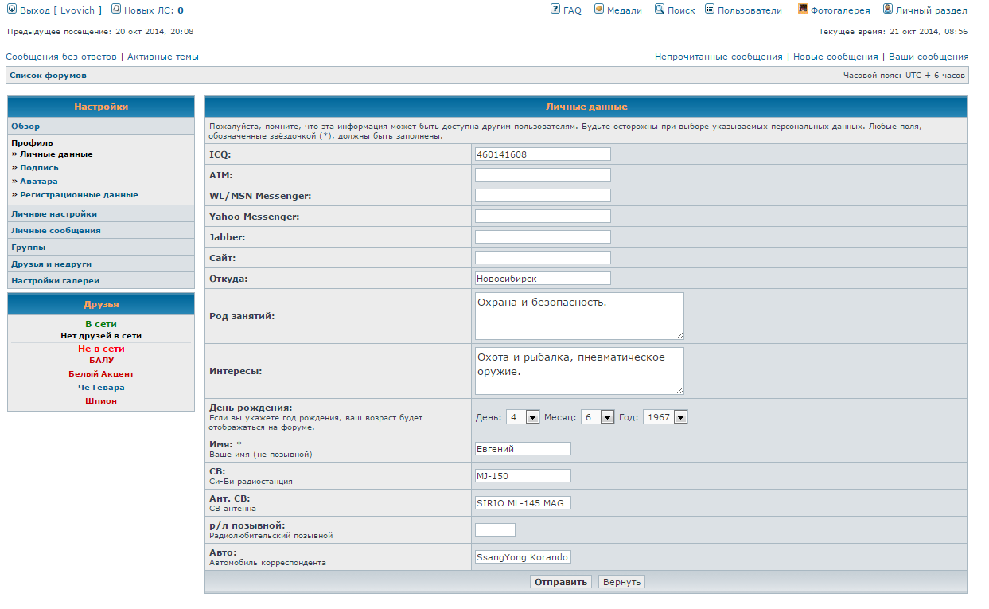Expand the Месяц month dropdown
Image resolution: width=989 pixels, height=609 pixels.
pyautogui.click(x=607, y=417)
